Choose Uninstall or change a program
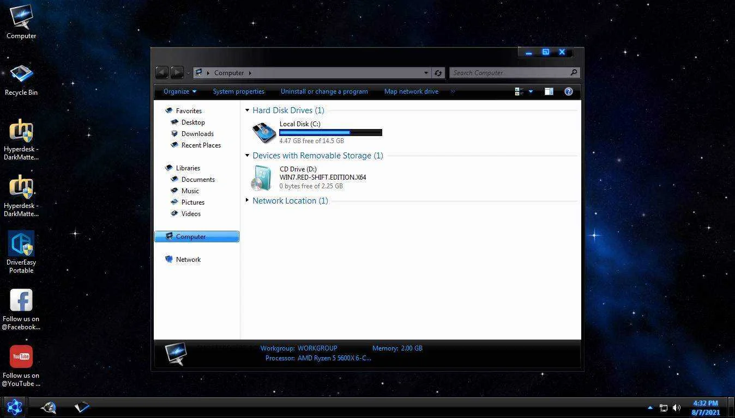Screen dimensions: 735x418 click(x=324, y=91)
